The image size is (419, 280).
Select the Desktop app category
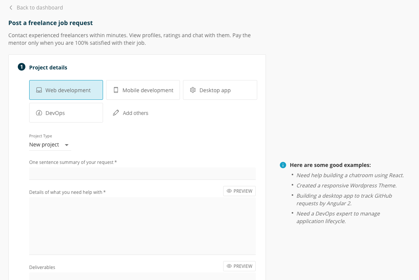tap(220, 90)
